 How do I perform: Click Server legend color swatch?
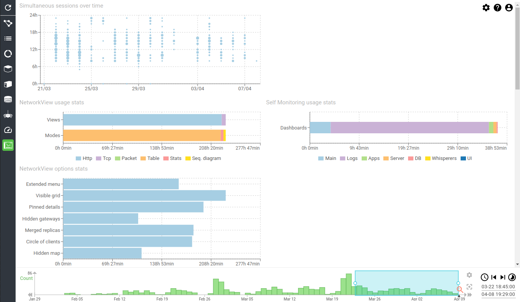coord(386,158)
